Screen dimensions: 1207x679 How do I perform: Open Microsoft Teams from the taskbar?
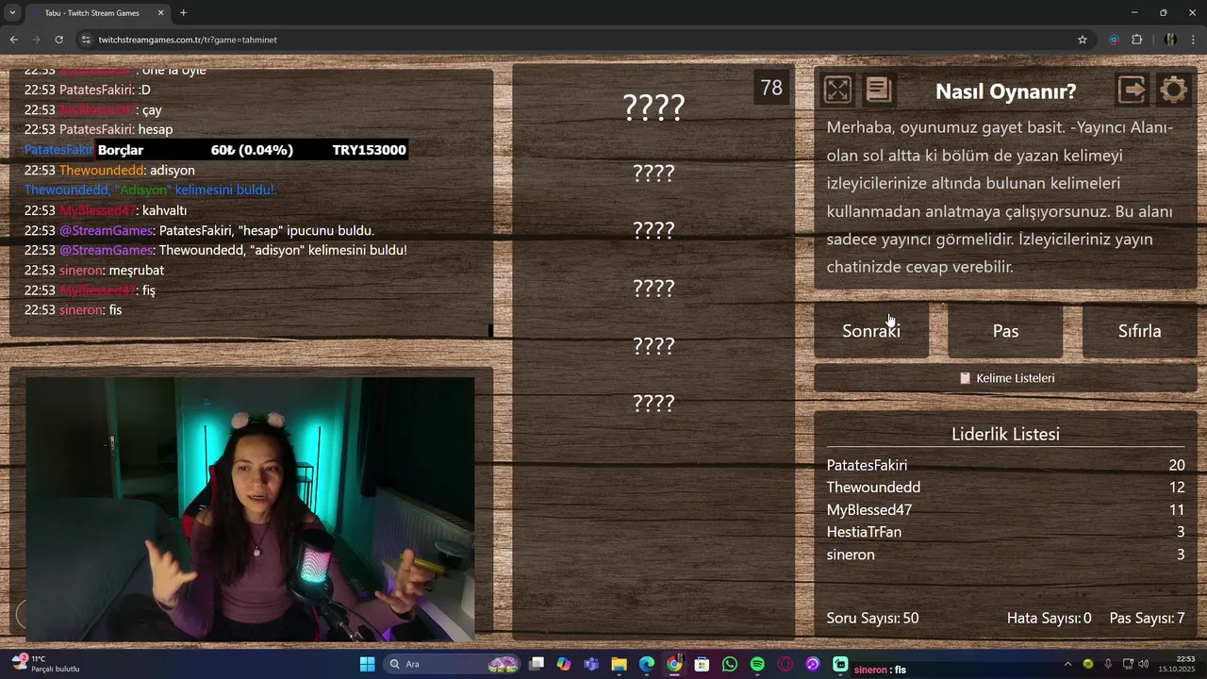pos(591,664)
